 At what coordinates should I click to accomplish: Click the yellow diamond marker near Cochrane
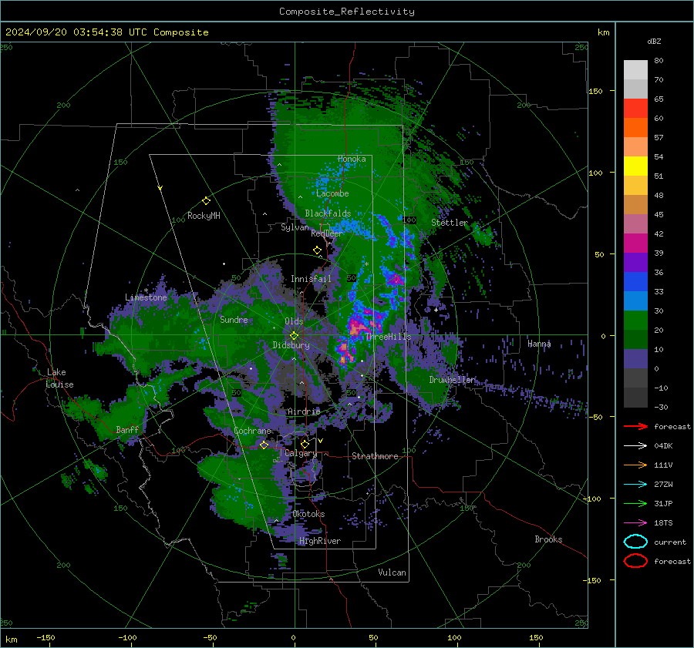264,445
